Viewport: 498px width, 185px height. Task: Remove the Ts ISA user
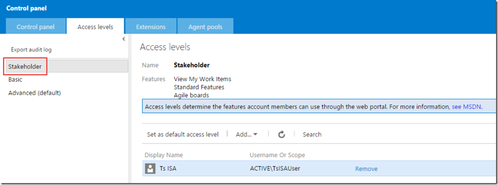(366, 169)
